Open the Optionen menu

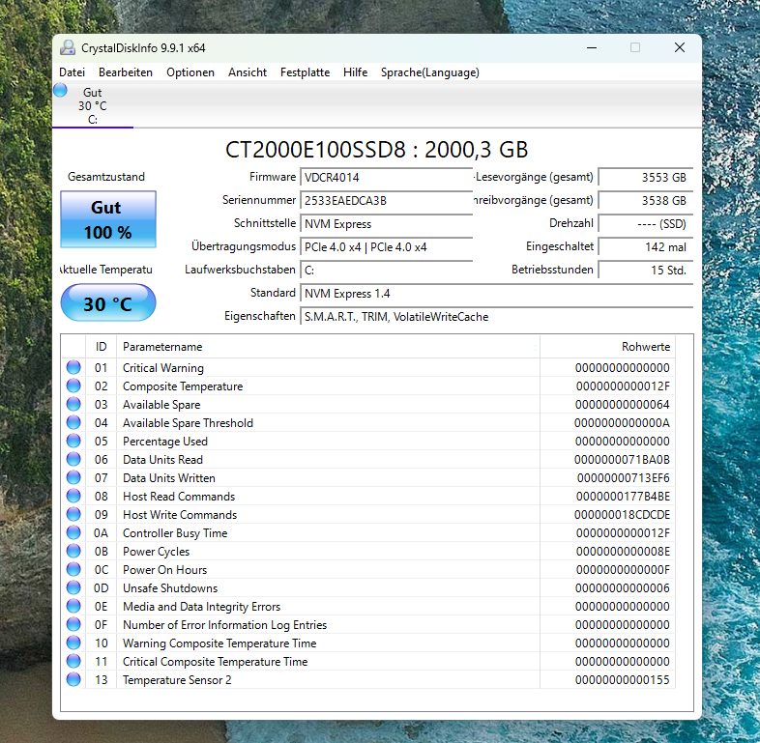click(190, 72)
